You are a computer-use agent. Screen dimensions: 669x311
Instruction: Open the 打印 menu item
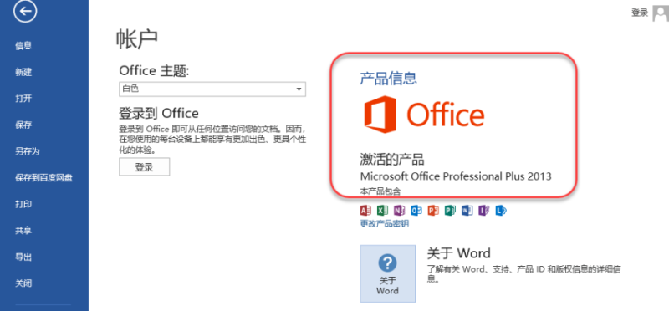(x=23, y=204)
